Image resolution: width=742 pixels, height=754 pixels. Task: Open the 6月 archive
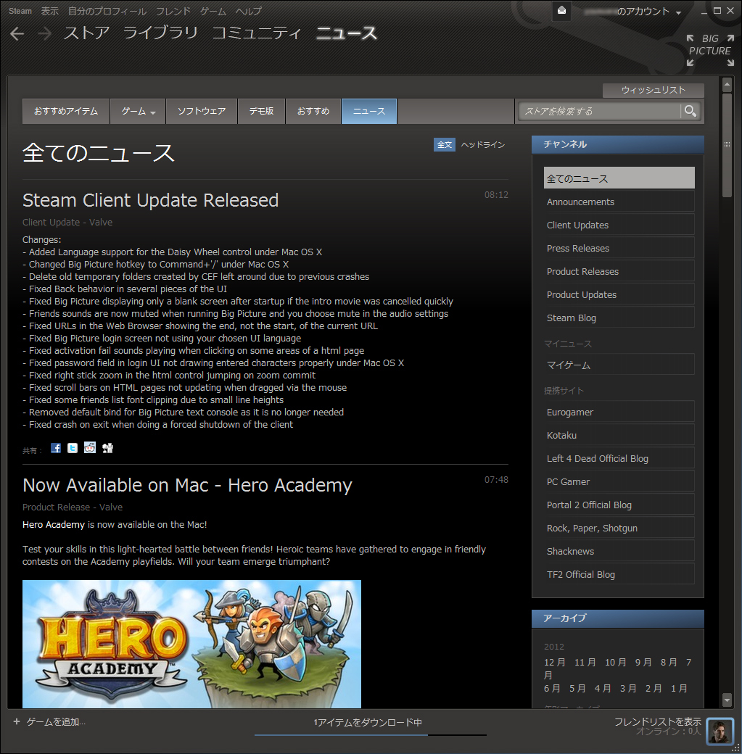[x=552, y=688]
